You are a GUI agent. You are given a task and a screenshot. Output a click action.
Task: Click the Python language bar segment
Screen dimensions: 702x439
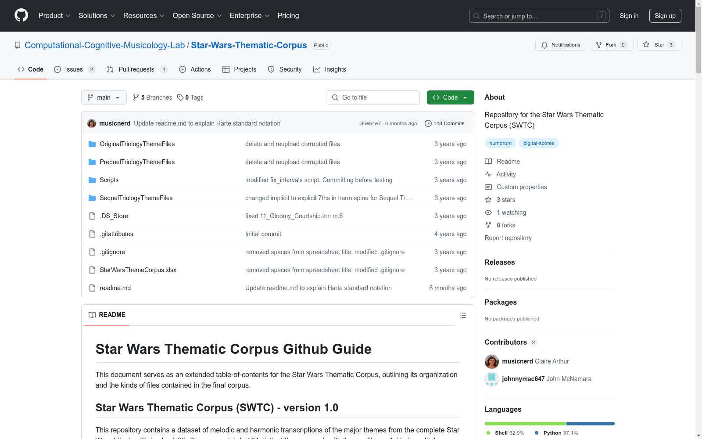tap(591, 424)
